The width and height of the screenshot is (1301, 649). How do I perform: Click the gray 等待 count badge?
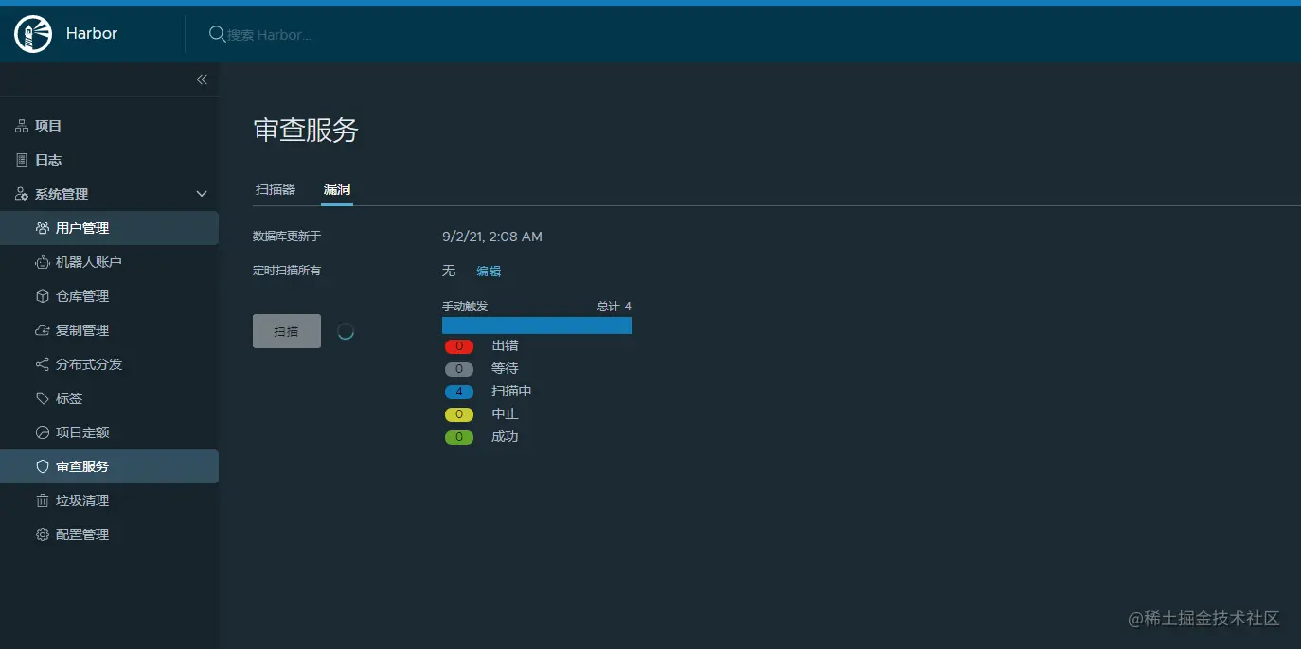[x=459, y=369]
